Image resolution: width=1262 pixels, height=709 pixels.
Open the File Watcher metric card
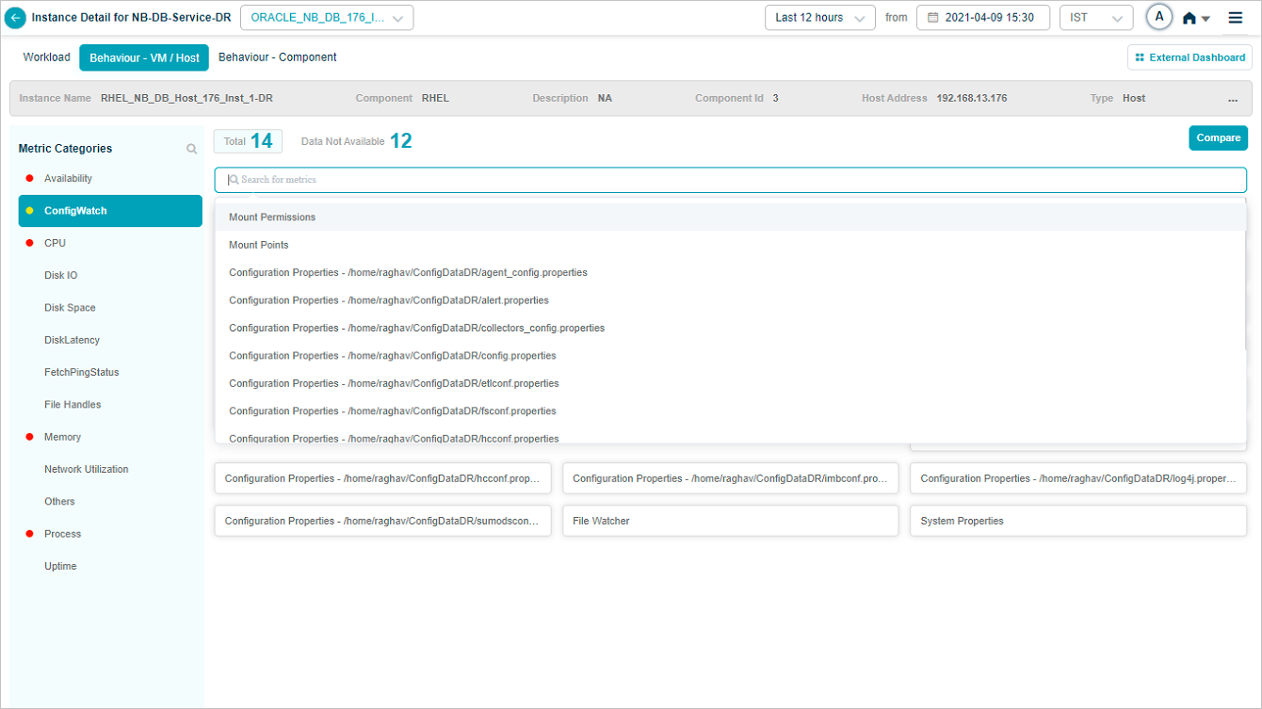point(730,521)
